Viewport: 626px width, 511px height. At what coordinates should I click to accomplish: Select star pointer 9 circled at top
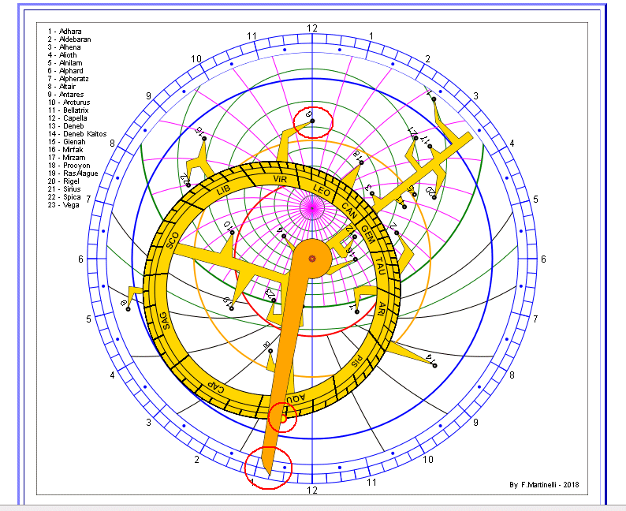(x=312, y=121)
